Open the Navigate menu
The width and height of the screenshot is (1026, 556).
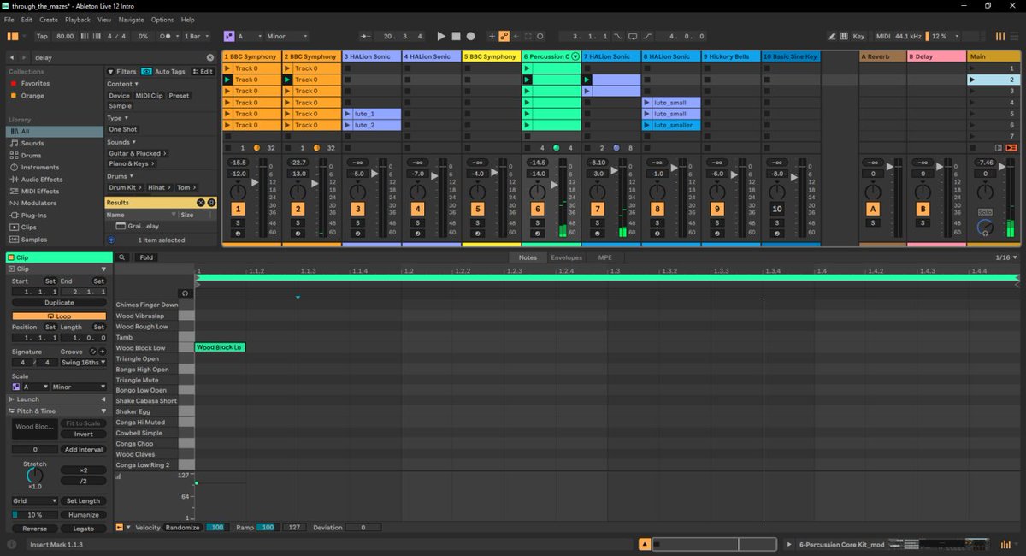(x=132, y=19)
